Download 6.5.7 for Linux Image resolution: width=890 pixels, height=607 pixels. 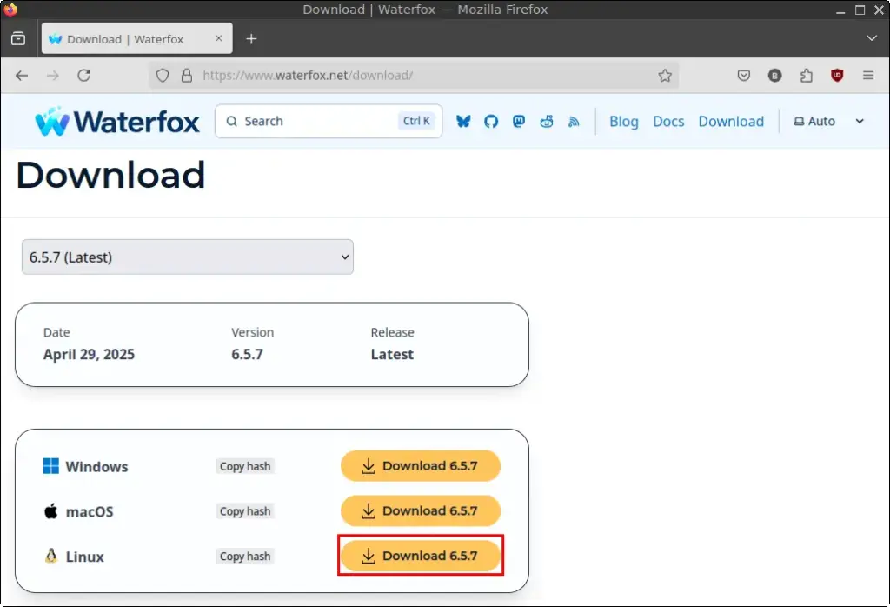(421, 556)
